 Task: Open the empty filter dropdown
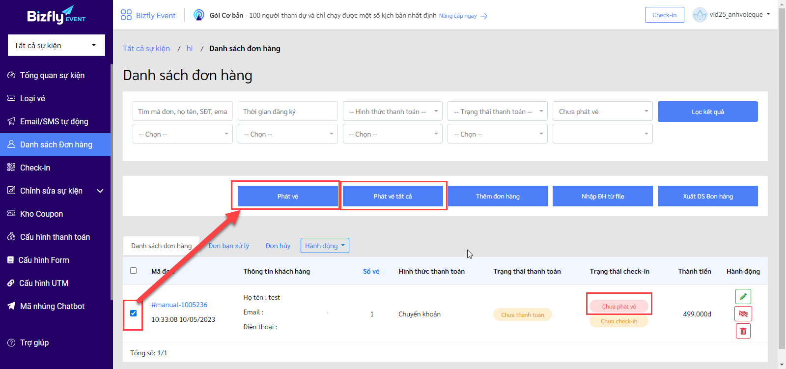click(x=603, y=134)
